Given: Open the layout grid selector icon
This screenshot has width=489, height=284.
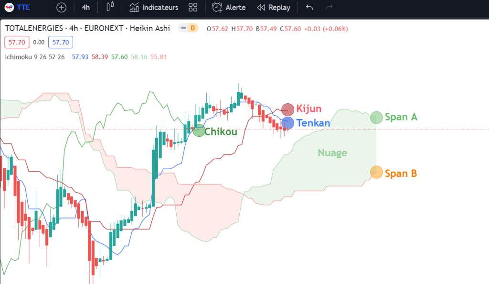Looking at the screenshot, I should pyautogui.click(x=193, y=7).
